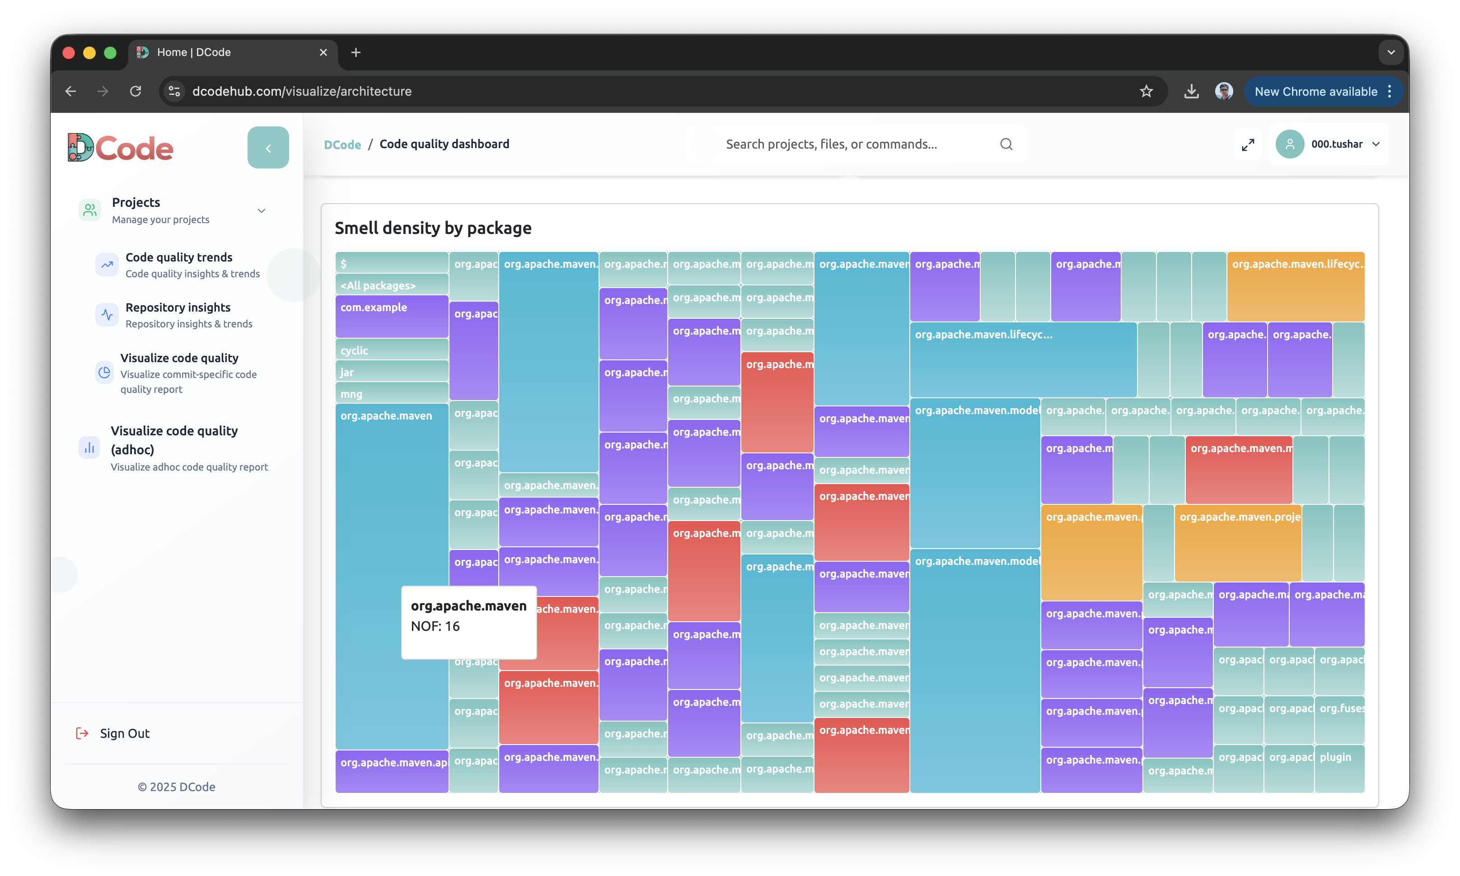The image size is (1460, 876).
Task: Select the Projects icon in the sidebar
Action: click(89, 210)
